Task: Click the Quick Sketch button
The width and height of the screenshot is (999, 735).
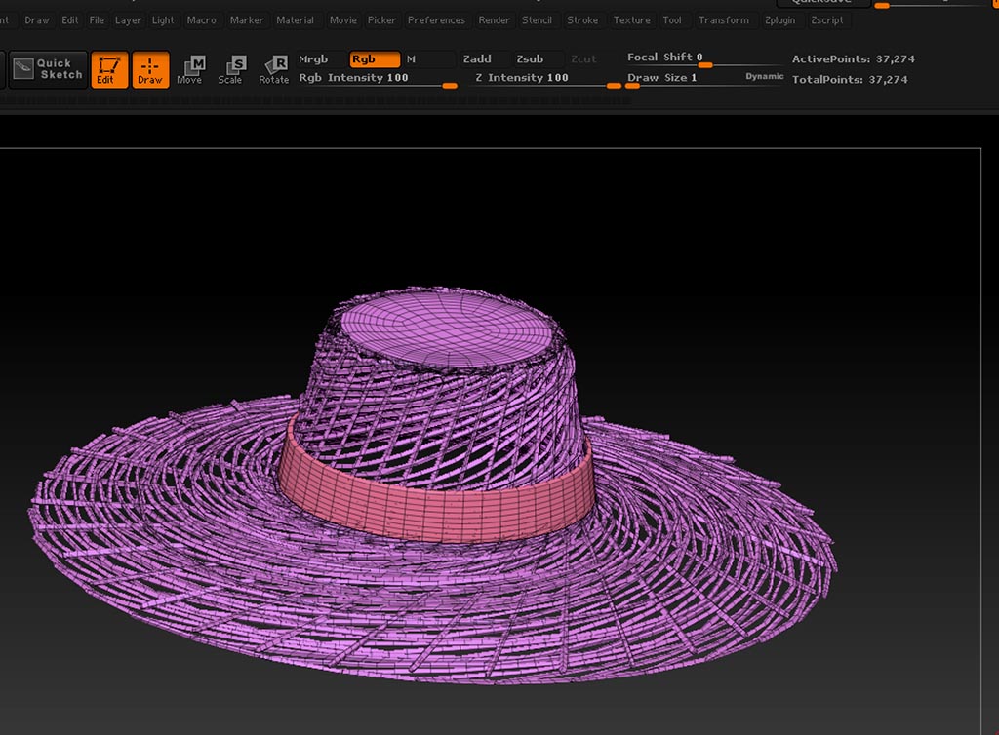Action: [48, 69]
